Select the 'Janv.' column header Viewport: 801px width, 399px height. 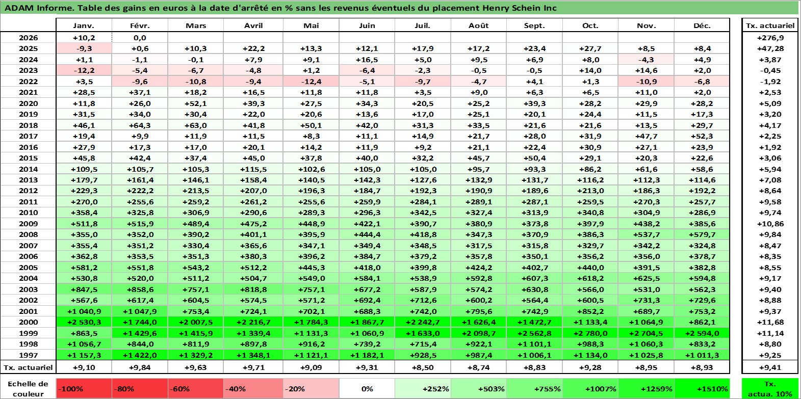coord(84,25)
